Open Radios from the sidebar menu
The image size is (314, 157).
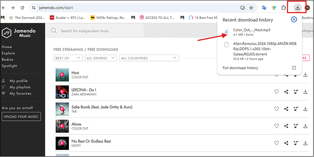click(x=8, y=59)
